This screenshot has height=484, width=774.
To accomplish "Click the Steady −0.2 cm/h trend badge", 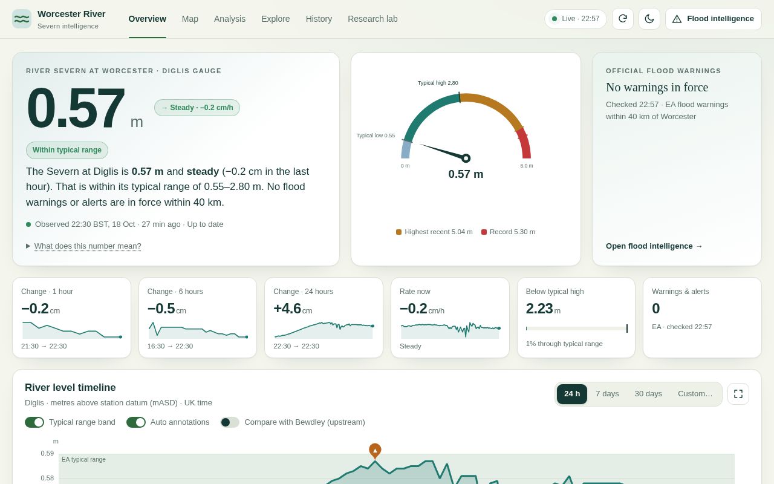I will click(x=197, y=108).
